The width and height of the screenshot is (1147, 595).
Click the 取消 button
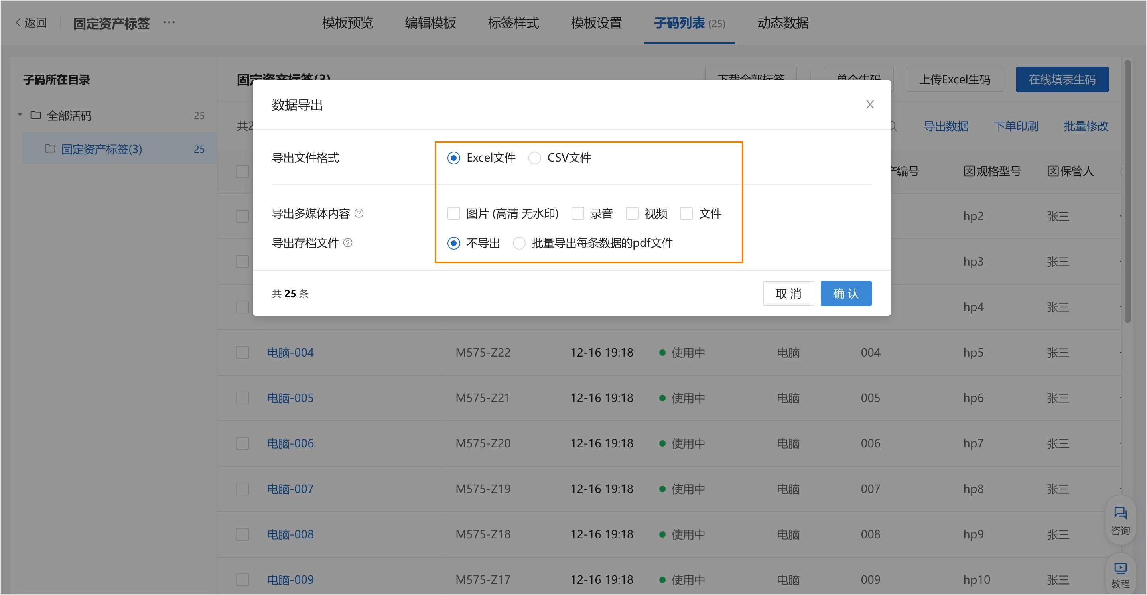(x=788, y=294)
